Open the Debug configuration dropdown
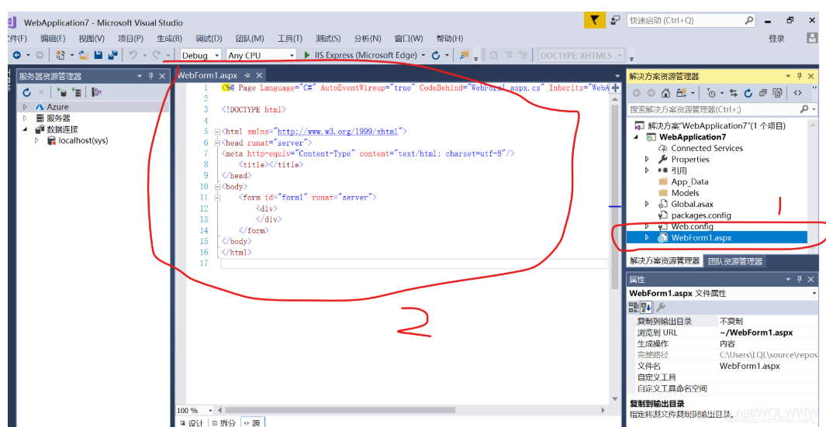The height and width of the screenshot is (427, 826). click(x=200, y=55)
